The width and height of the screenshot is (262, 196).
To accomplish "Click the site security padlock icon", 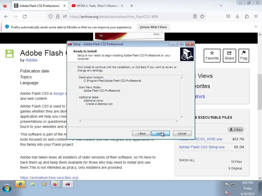I will 58,16.
